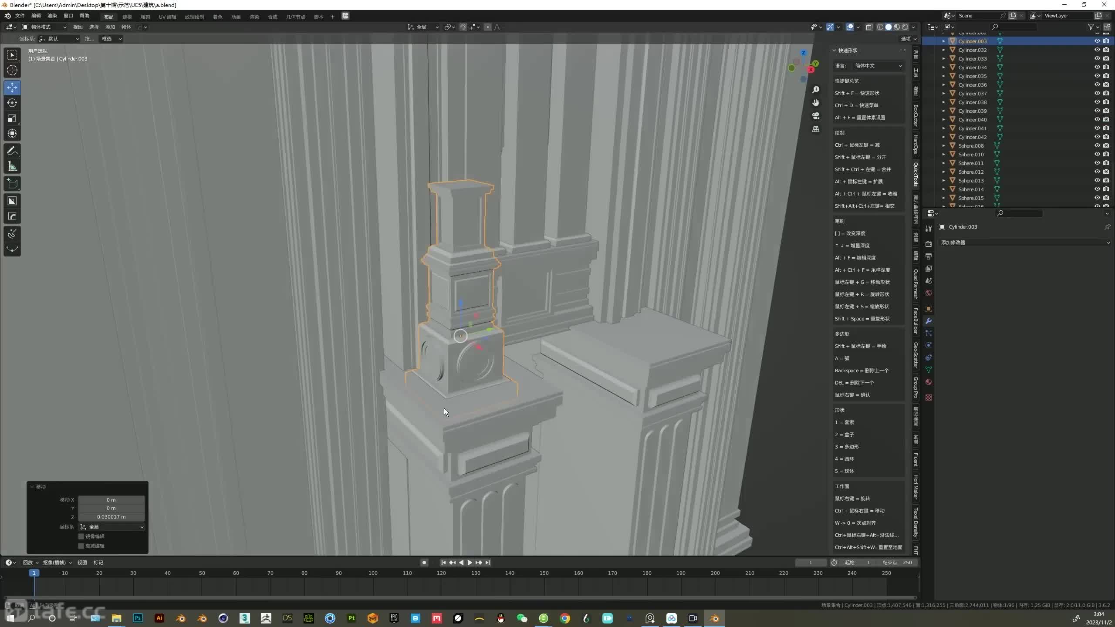1115x627 pixels.
Task: Select the Transform tool
Action: click(12, 133)
